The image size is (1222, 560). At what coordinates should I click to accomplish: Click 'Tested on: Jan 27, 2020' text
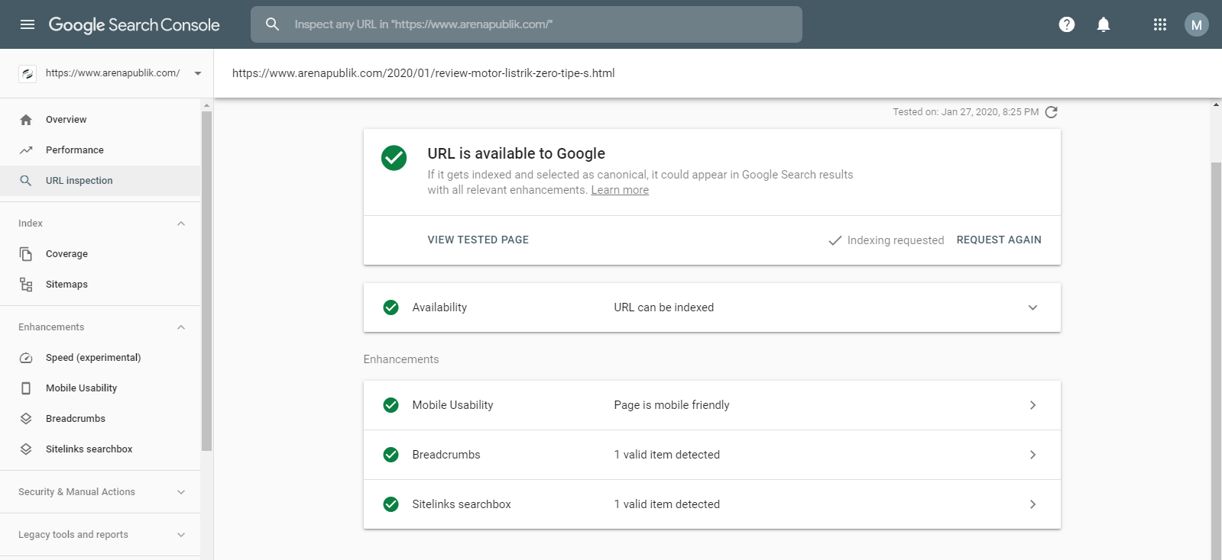[966, 112]
